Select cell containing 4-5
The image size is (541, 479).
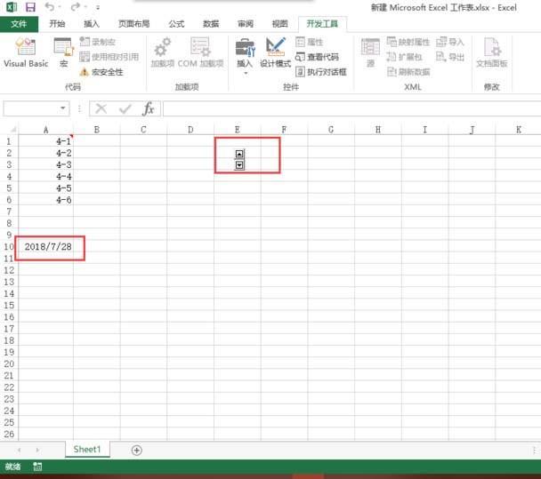(46, 188)
